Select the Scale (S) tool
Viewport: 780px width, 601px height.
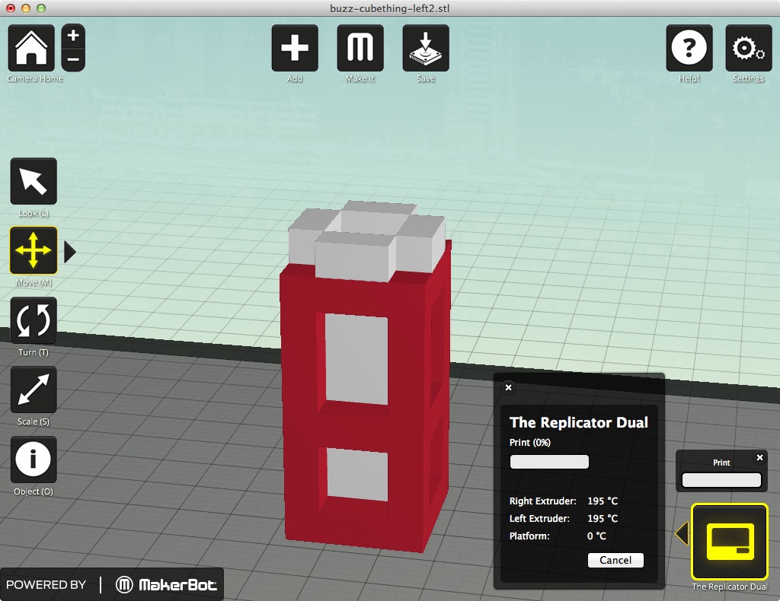tap(34, 390)
